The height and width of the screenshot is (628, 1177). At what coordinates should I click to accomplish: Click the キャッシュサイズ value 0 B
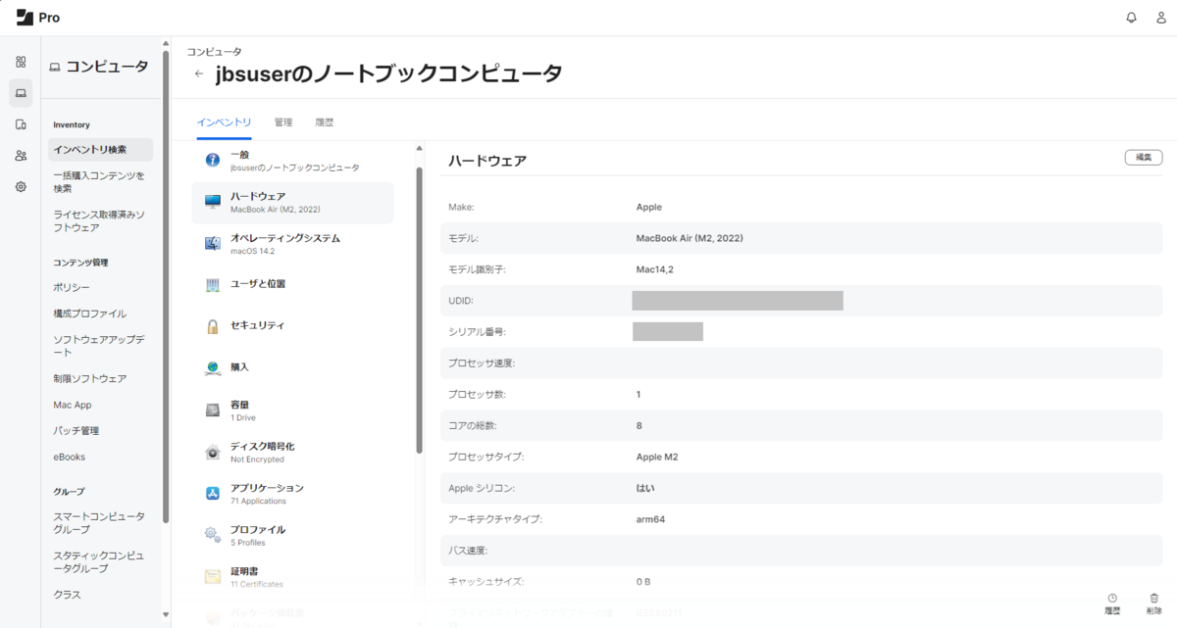pyautogui.click(x=643, y=582)
